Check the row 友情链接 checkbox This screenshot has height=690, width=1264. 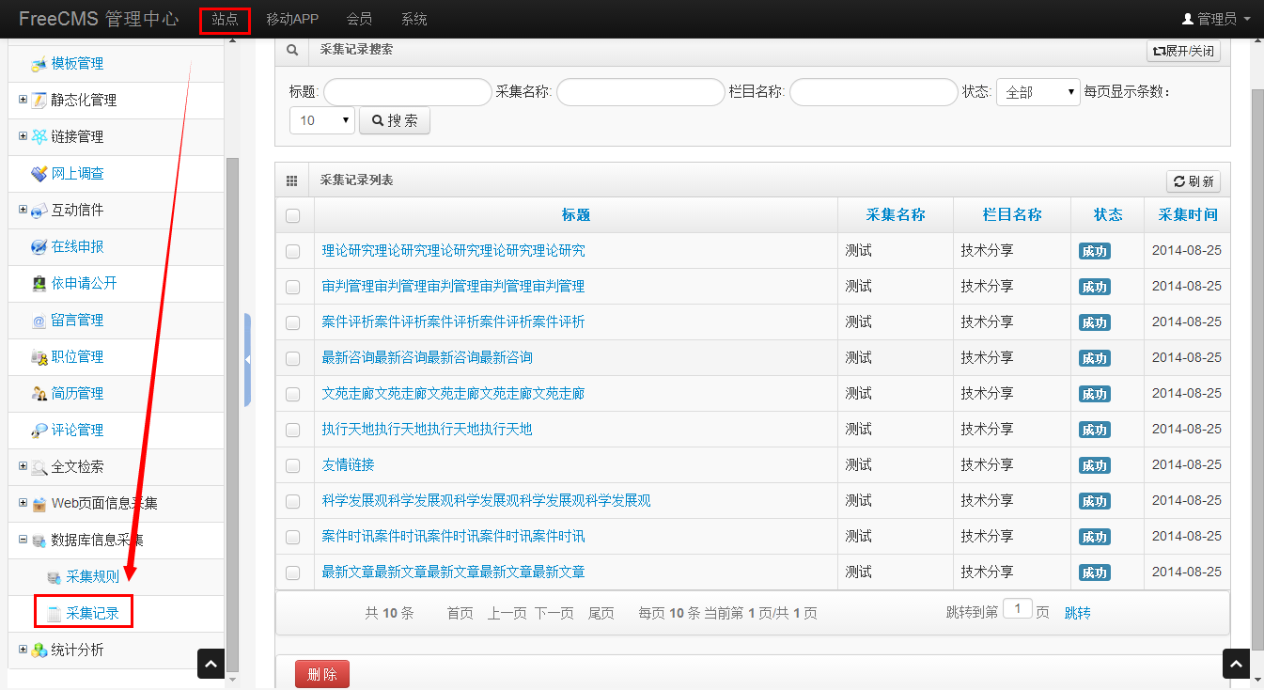pyautogui.click(x=293, y=465)
